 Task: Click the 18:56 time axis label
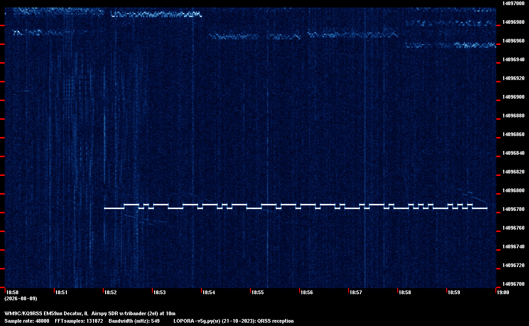pos(307,292)
